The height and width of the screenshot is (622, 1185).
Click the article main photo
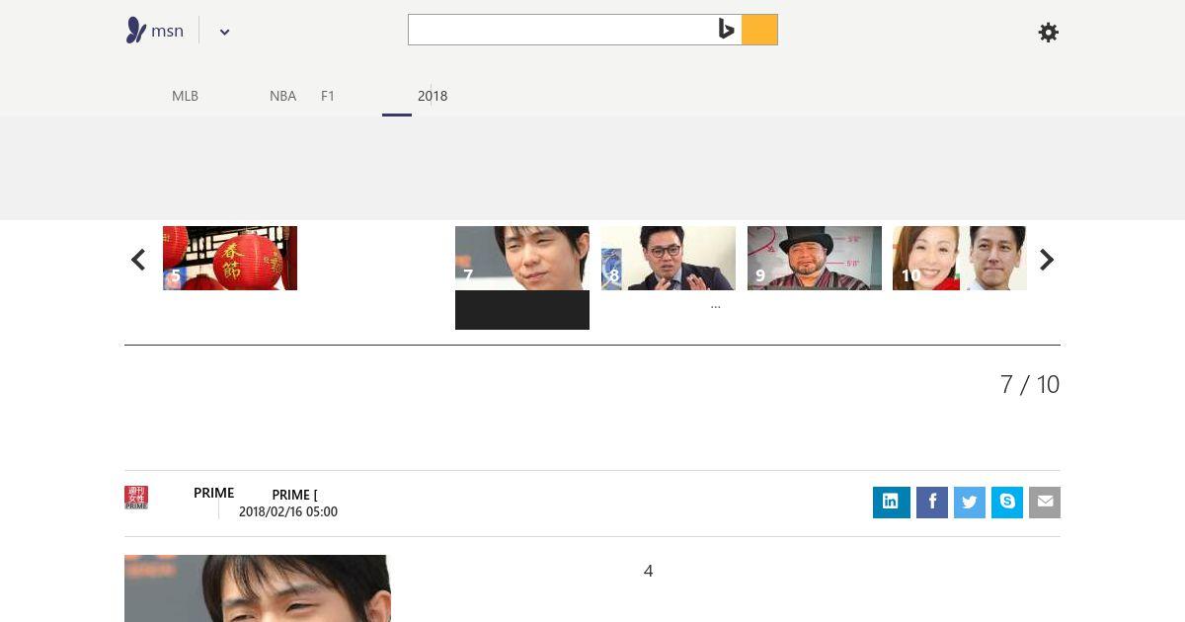[258, 588]
